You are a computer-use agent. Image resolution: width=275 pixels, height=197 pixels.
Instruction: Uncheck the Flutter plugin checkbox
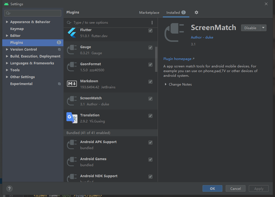tap(150, 31)
